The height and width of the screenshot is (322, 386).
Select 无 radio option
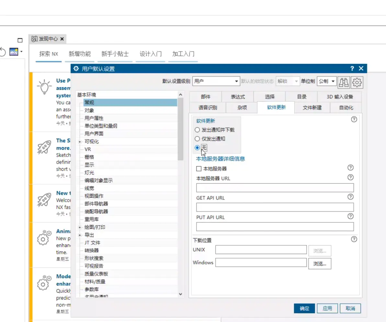[197, 148]
